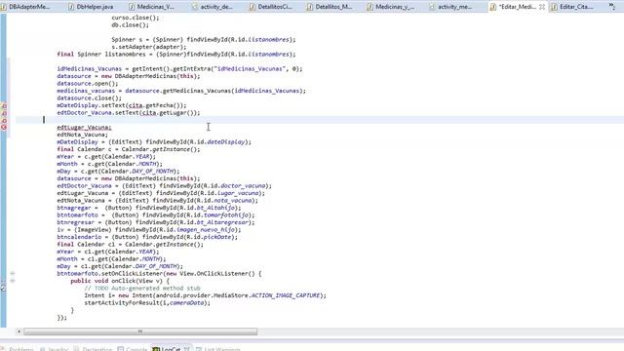Click the medicinas_vacunas = datasource.getMedicinas_Vacunas line
The image size is (624, 351).
point(181,91)
